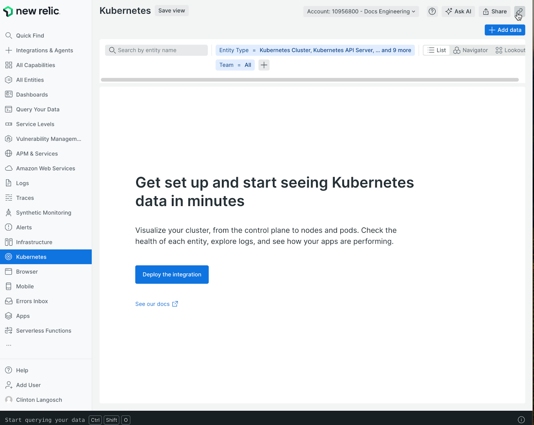534x425 pixels.
Task: Select Dashboards in the sidebar
Action: [32, 94]
